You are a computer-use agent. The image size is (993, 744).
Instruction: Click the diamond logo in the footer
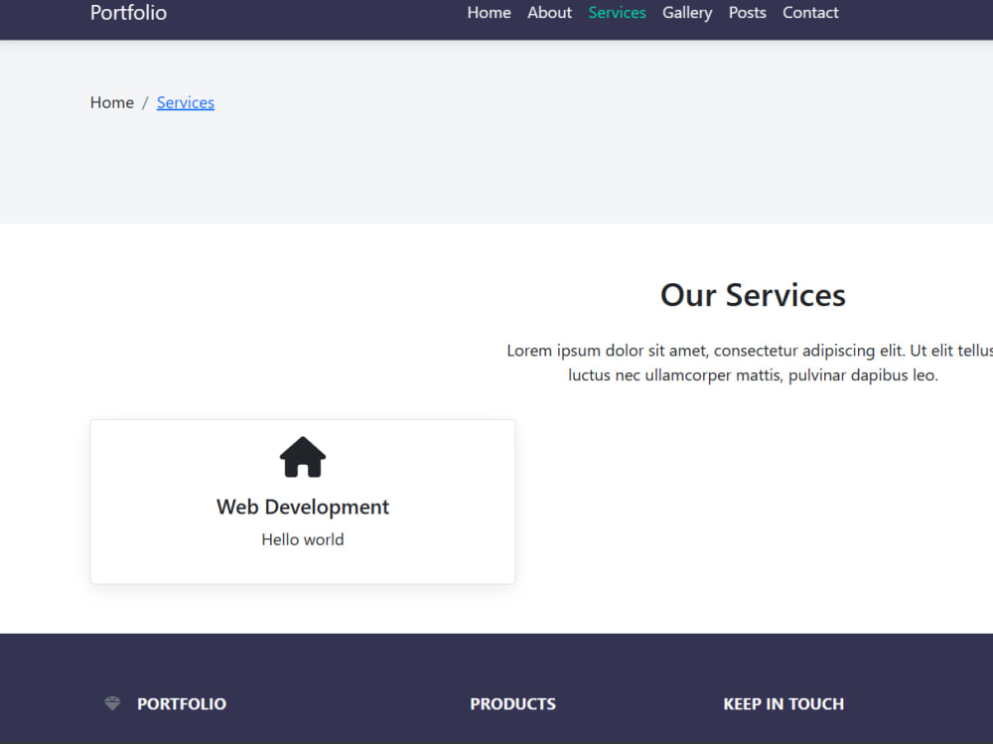[111, 703]
